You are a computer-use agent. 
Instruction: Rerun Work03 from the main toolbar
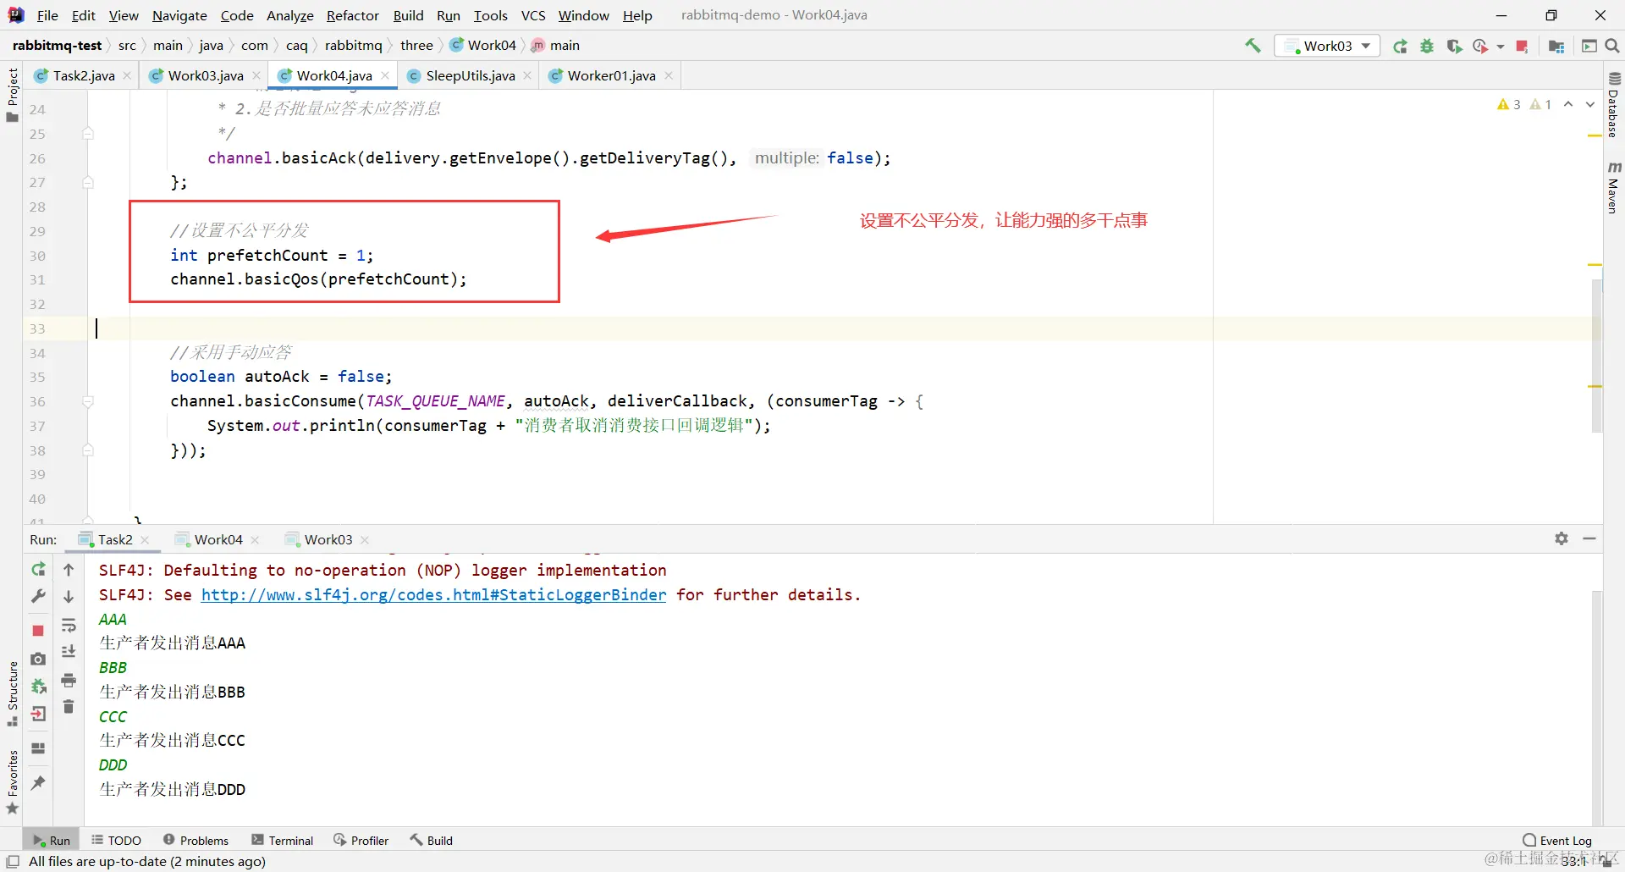click(x=1401, y=46)
